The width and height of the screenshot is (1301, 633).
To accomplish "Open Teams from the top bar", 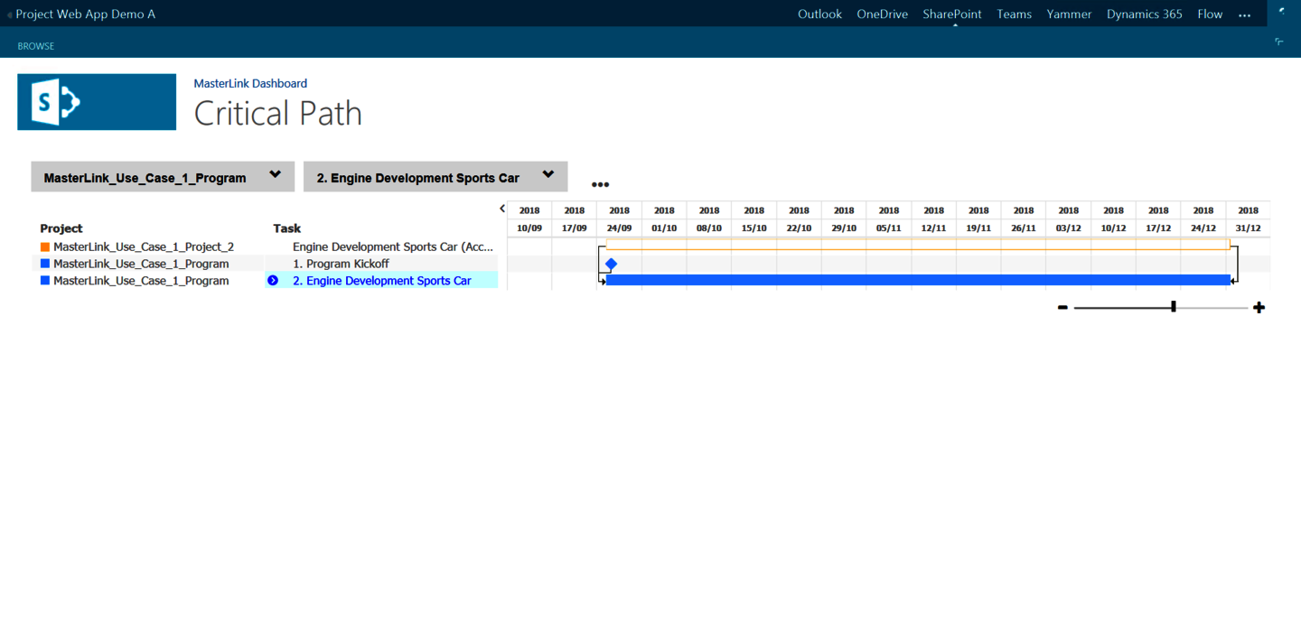I will (1014, 14).
